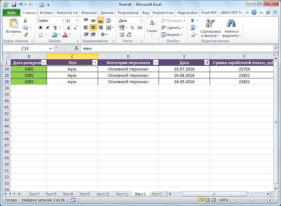The width and height of the screenshot is (281, 206).
Task: Click accounting number format icon
Action: point(122,28)
